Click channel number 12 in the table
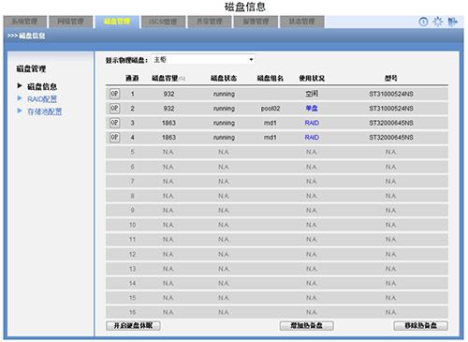The height and width of the screenshot is (342, 468). click(x=132, y=254)
